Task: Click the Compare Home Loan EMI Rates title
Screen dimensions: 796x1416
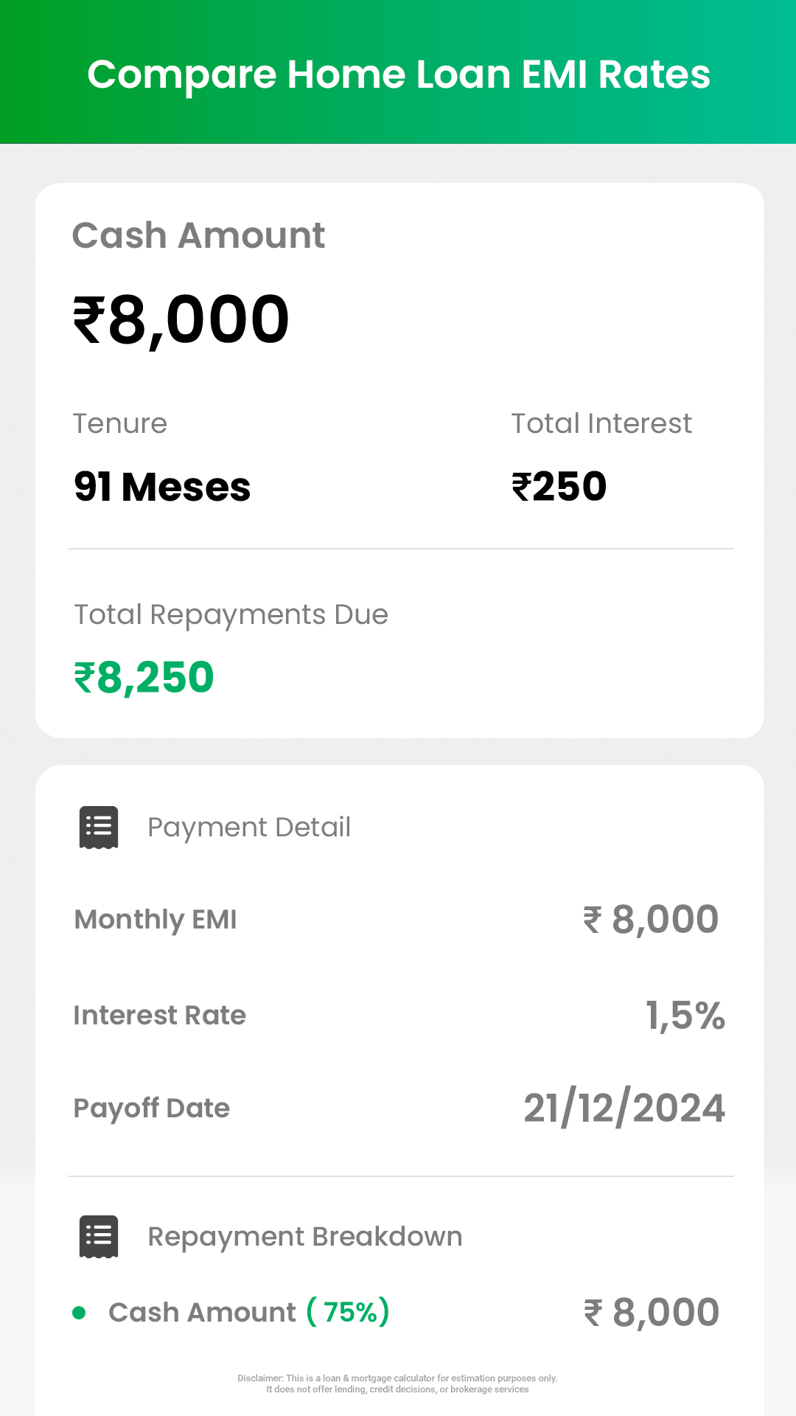Action: pos(399,74)
